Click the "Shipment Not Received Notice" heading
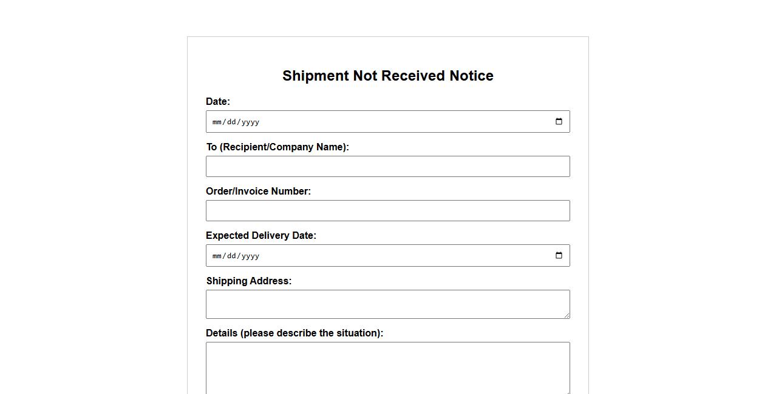776x394 pixels. tap(387, 76)
